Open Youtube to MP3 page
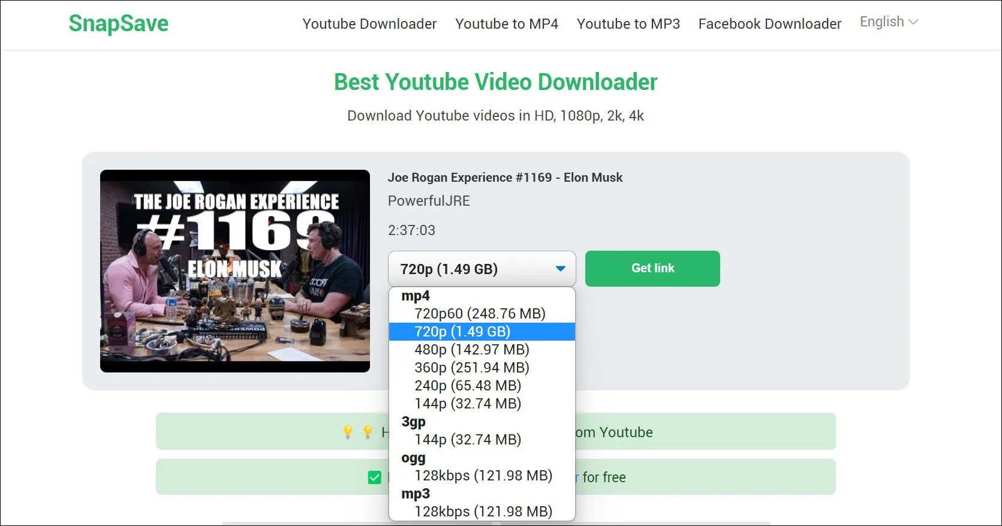Screen dimensions: 1002x526 point(628,24)
